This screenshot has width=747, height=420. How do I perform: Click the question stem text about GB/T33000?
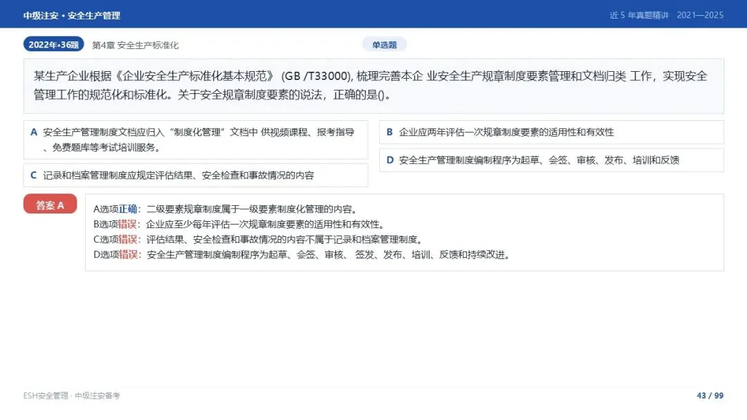pyautogui.click(x=370, y=86)
